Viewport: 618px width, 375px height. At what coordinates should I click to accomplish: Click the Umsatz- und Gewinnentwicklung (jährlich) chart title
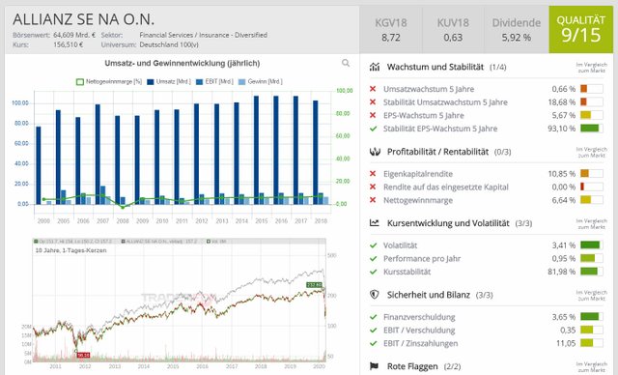click(183, 63)
